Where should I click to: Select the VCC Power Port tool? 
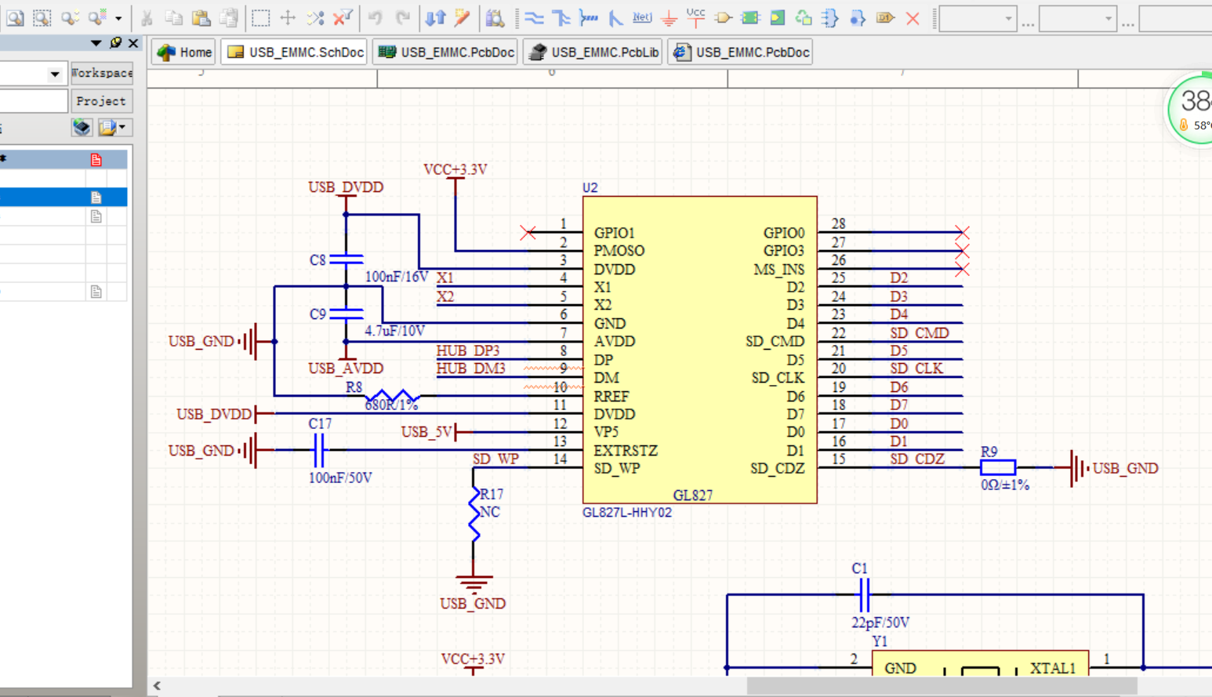point(695,17)
